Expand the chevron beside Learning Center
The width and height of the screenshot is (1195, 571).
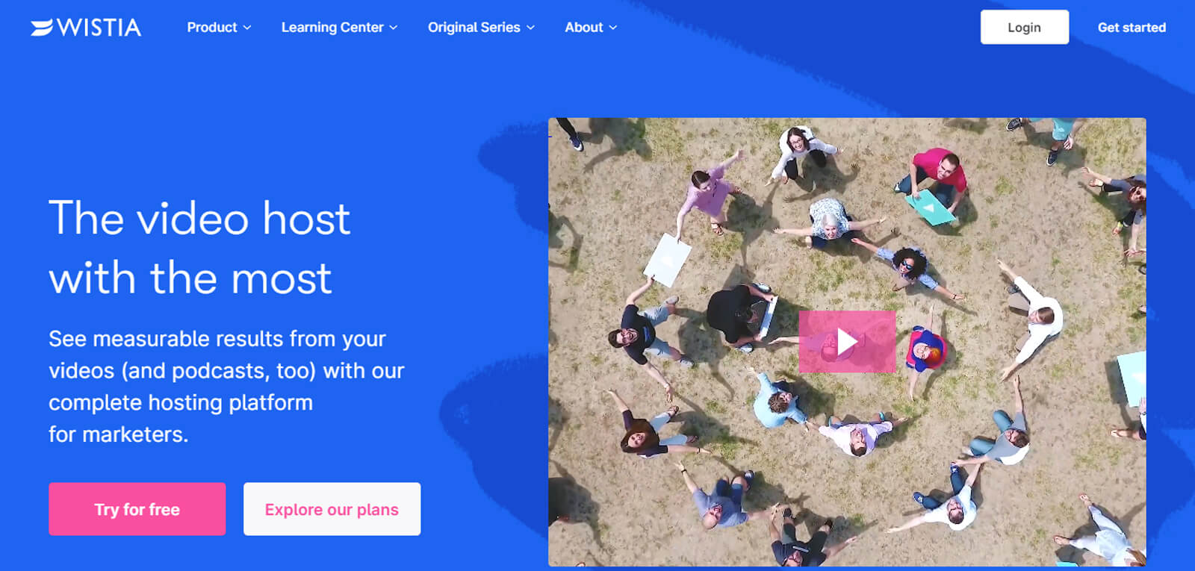(x=394, y=28)
